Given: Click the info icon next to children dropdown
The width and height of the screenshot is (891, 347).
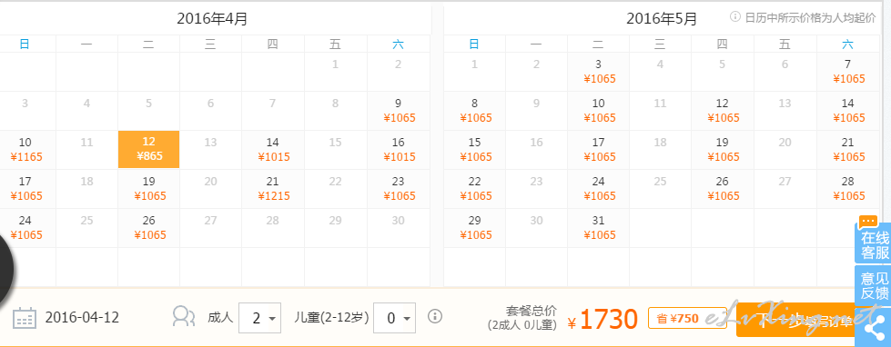Looking at the screenshot, I should (435, 316).
